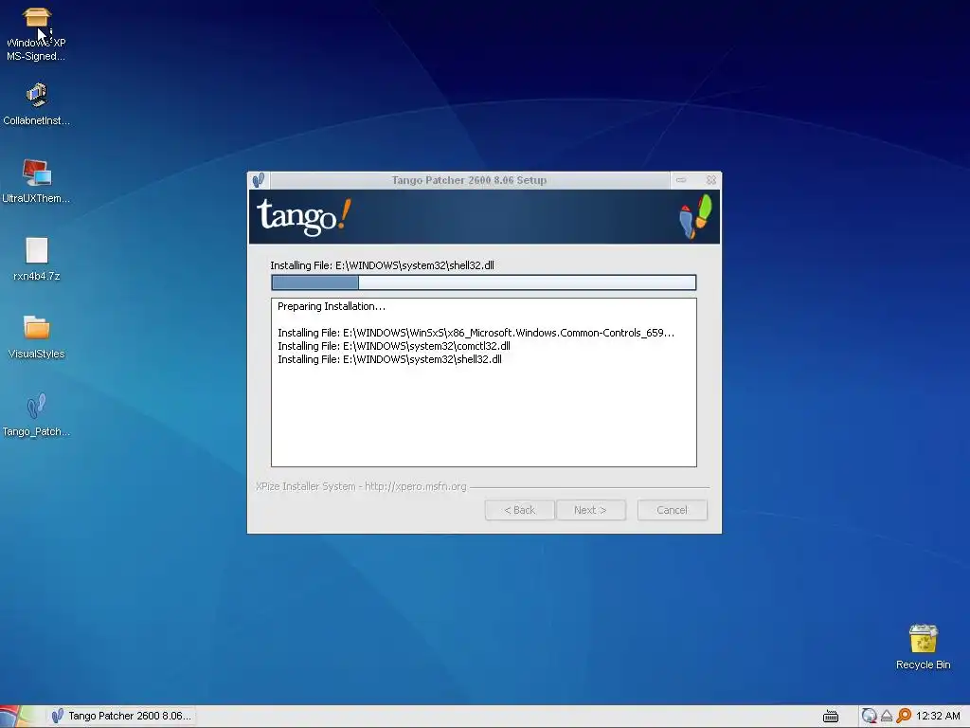Click the globe tray icon beside the eject icon
Image resolution: width=970 pixels, height=728 pixels.
click(x=870, y=717)
